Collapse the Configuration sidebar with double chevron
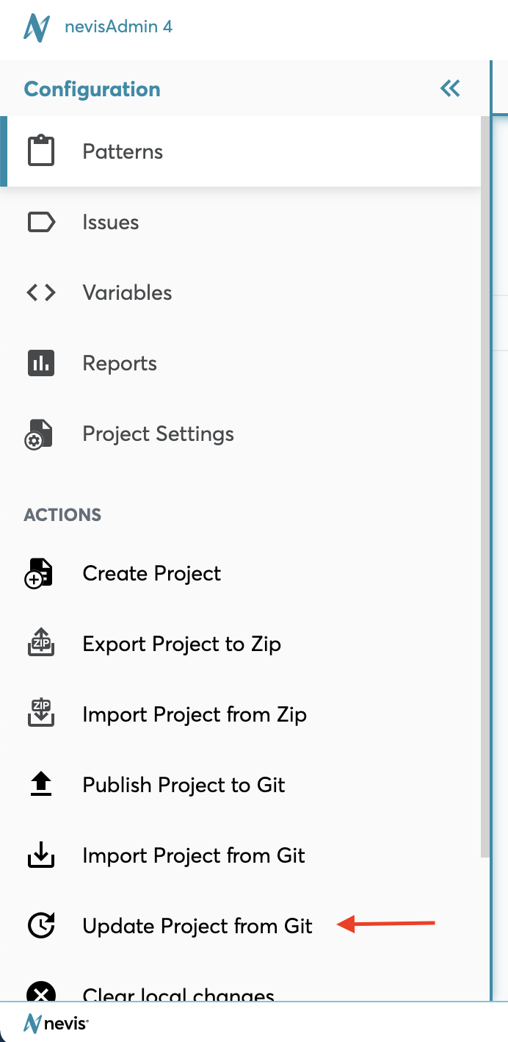The width and height of the screenshot is (508, 1042). tap(450, 89)
